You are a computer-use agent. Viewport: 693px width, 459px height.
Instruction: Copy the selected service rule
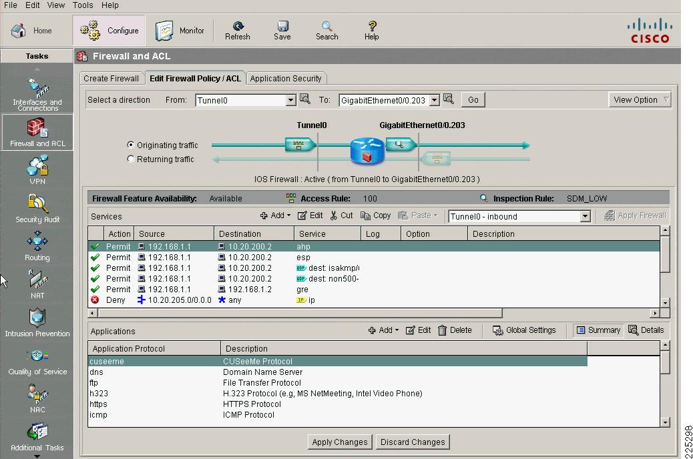point(376,215)
